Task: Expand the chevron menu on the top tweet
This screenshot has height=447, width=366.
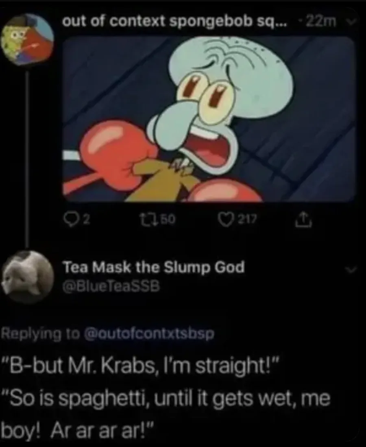Action: [350, 22]
